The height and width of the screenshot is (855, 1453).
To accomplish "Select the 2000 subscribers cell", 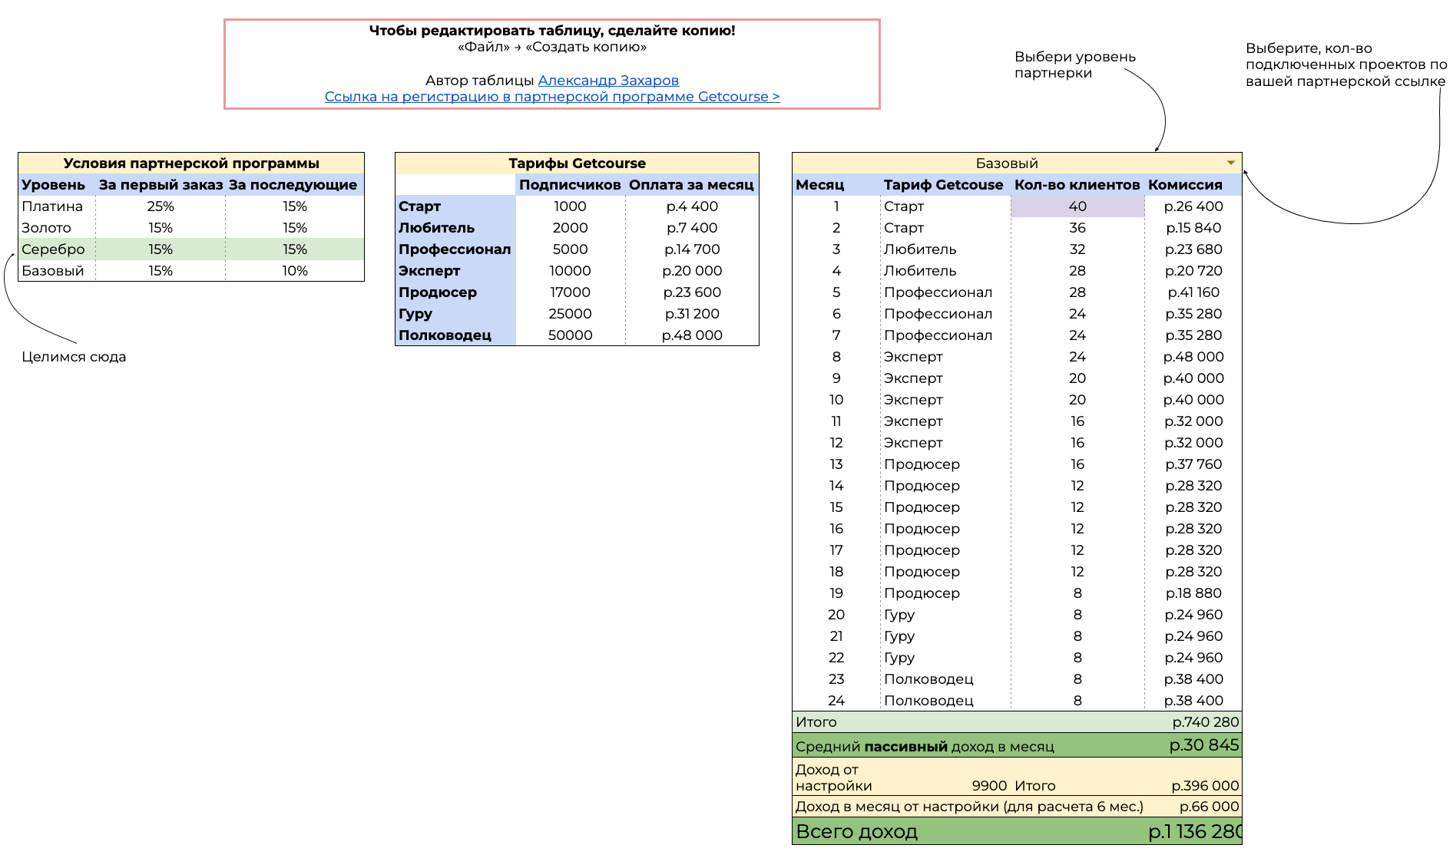I will click(x=570, y=228).
